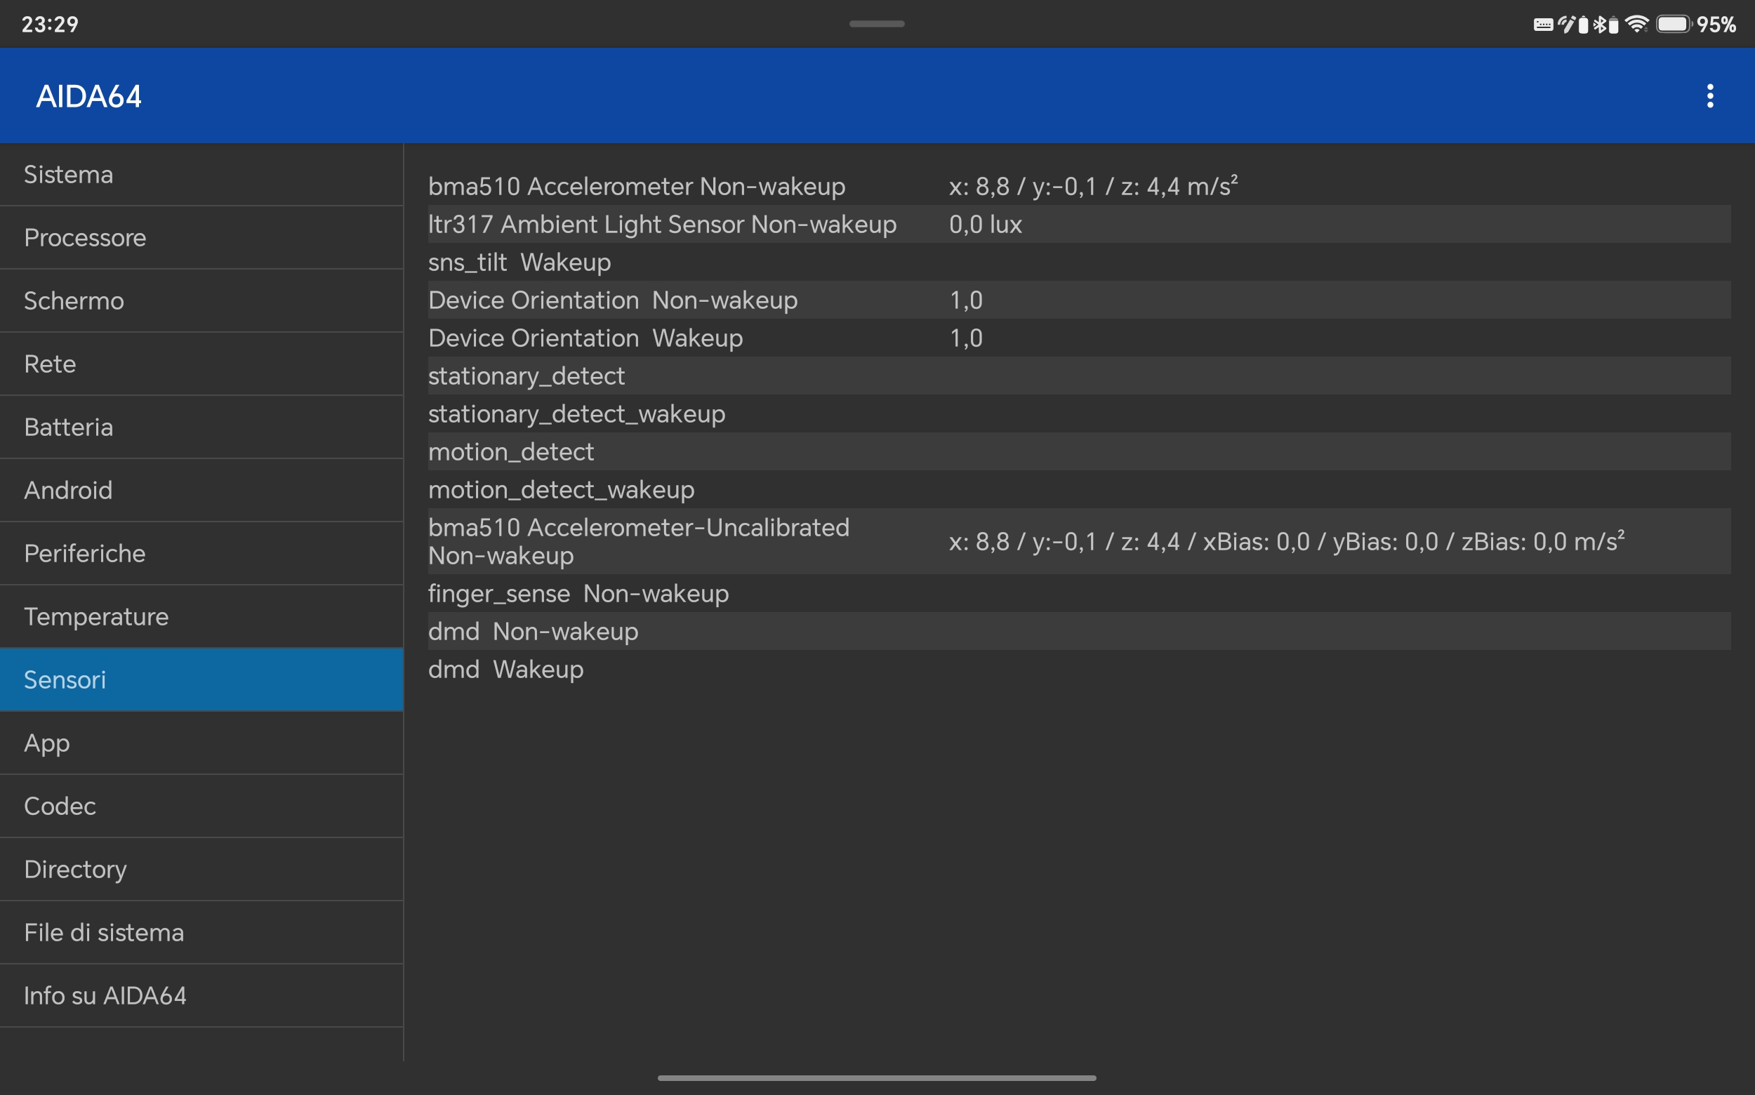Image resolution: width=1755 pixels, height=1095 pixels.
Task: Tap the Wi-Fi status icon
Action: [1637, 25]
